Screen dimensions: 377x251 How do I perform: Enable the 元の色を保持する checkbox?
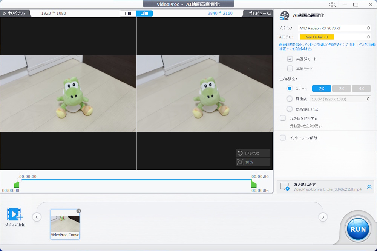coord(283,118)
